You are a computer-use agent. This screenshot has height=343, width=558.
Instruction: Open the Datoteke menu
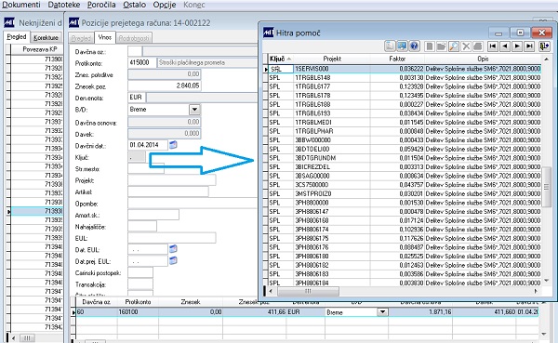coord(64,5)
